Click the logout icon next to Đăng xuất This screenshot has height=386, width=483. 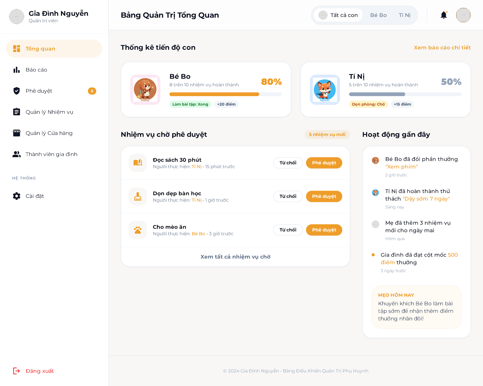tap(16, 371)
